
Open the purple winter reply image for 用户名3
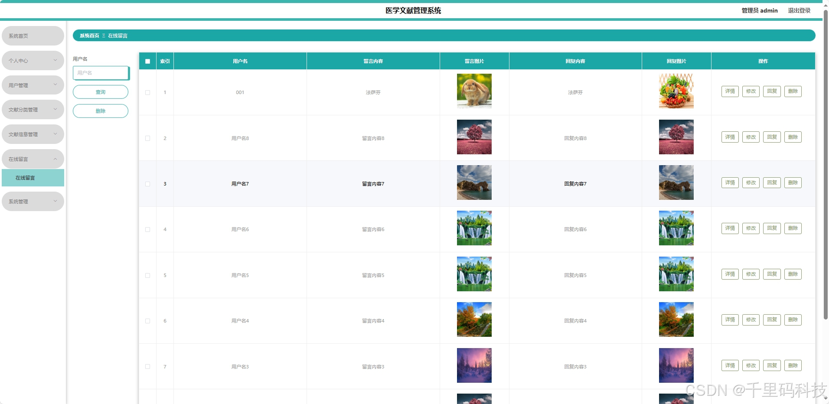tap(676, 365)
